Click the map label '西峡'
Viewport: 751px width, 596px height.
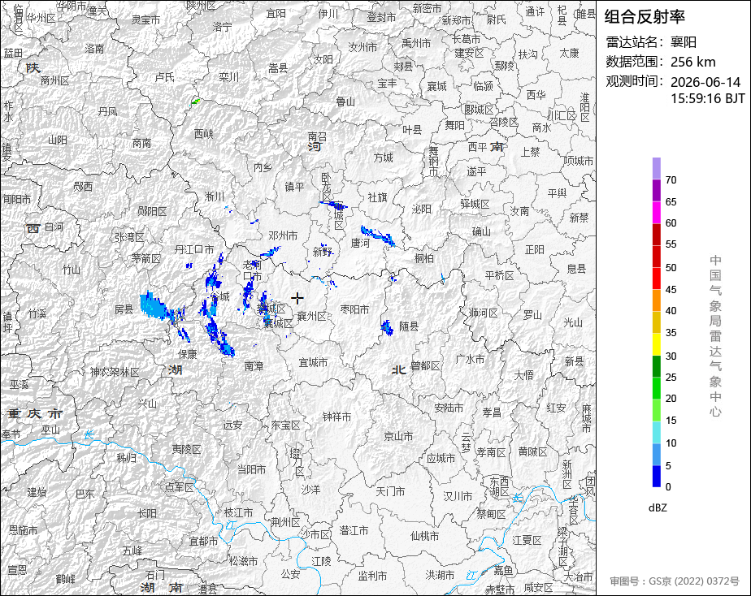click(x=203, y=134)
